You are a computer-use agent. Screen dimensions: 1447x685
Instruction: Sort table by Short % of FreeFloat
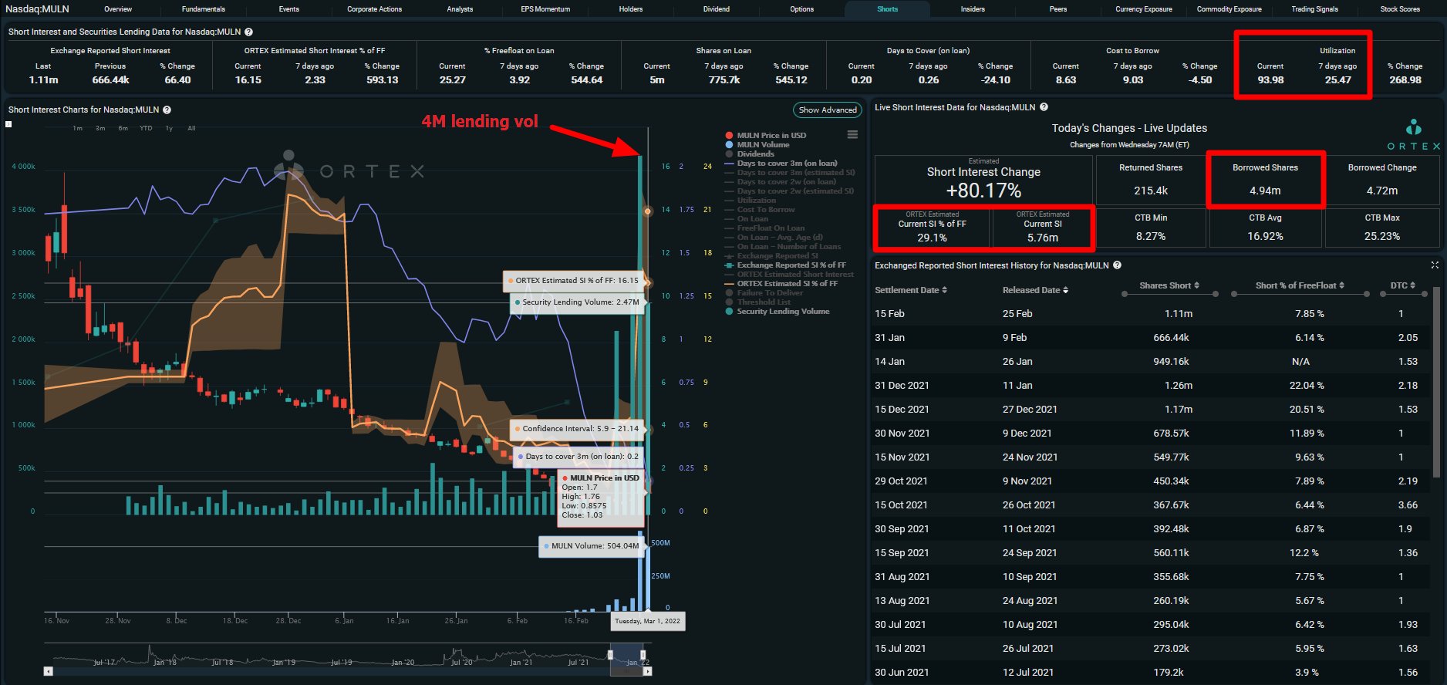[1300, 285]
